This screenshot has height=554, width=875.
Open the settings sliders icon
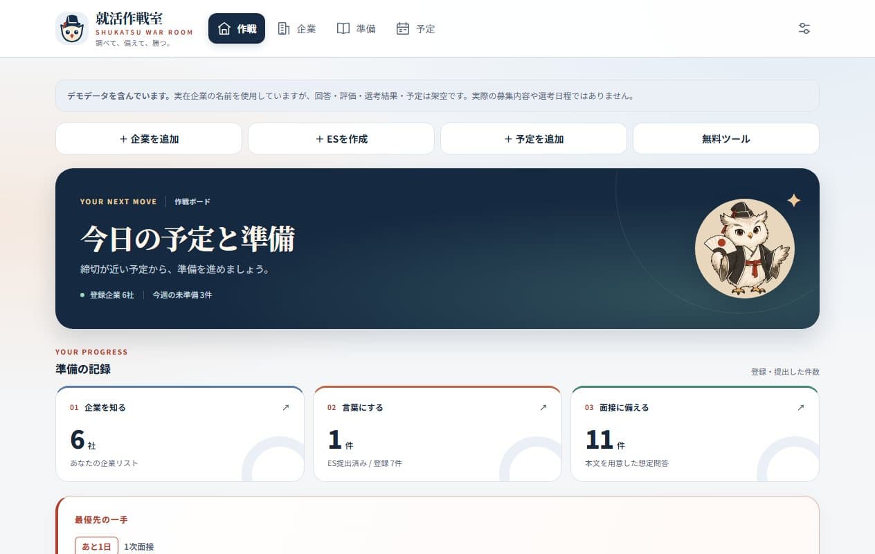[804, 28]
